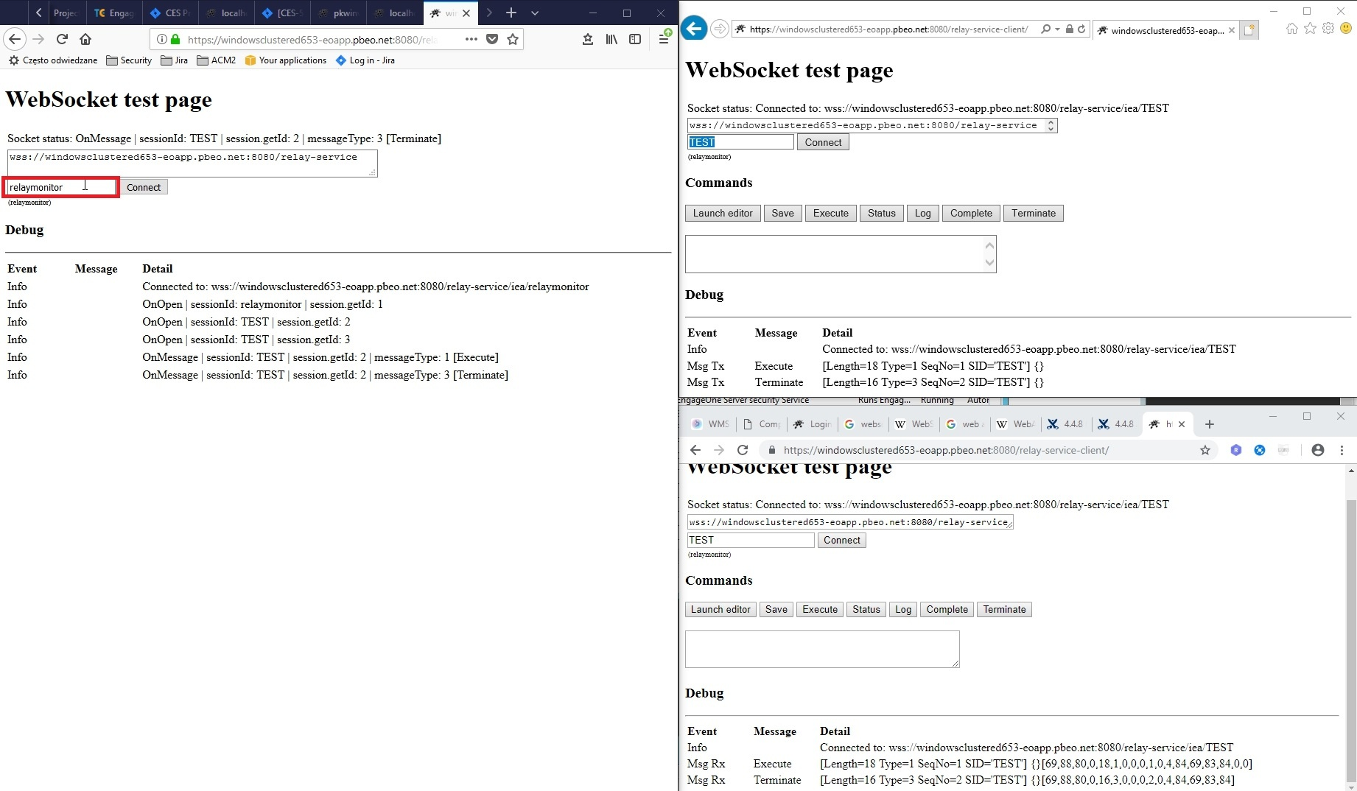1357x791 pixels.
Task: Click the Chrome three-dot menu icon
Action: coord(1342,450)
